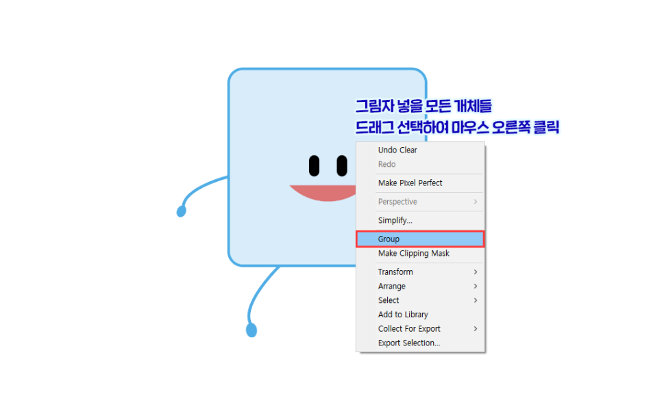Image resolution: width=662 pixels, height=396 pixels.
Task: Click the character's right black eye
Action: [342, 166]
